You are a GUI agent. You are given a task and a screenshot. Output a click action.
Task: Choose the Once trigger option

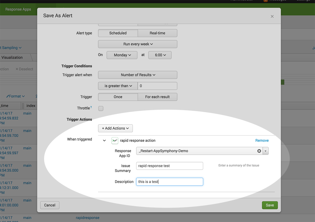tap(118, 97)
